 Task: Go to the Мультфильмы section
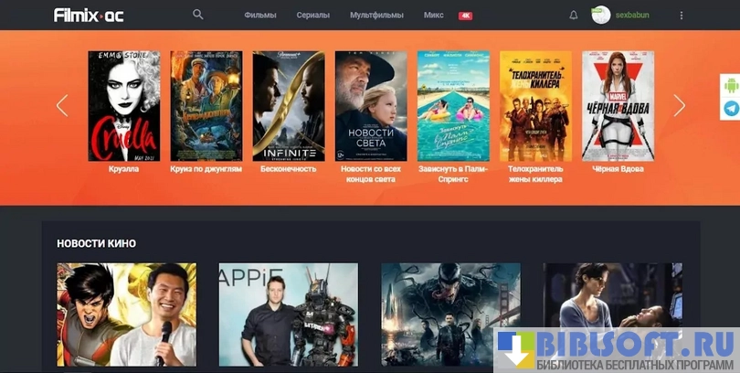(x=377, y=16)
